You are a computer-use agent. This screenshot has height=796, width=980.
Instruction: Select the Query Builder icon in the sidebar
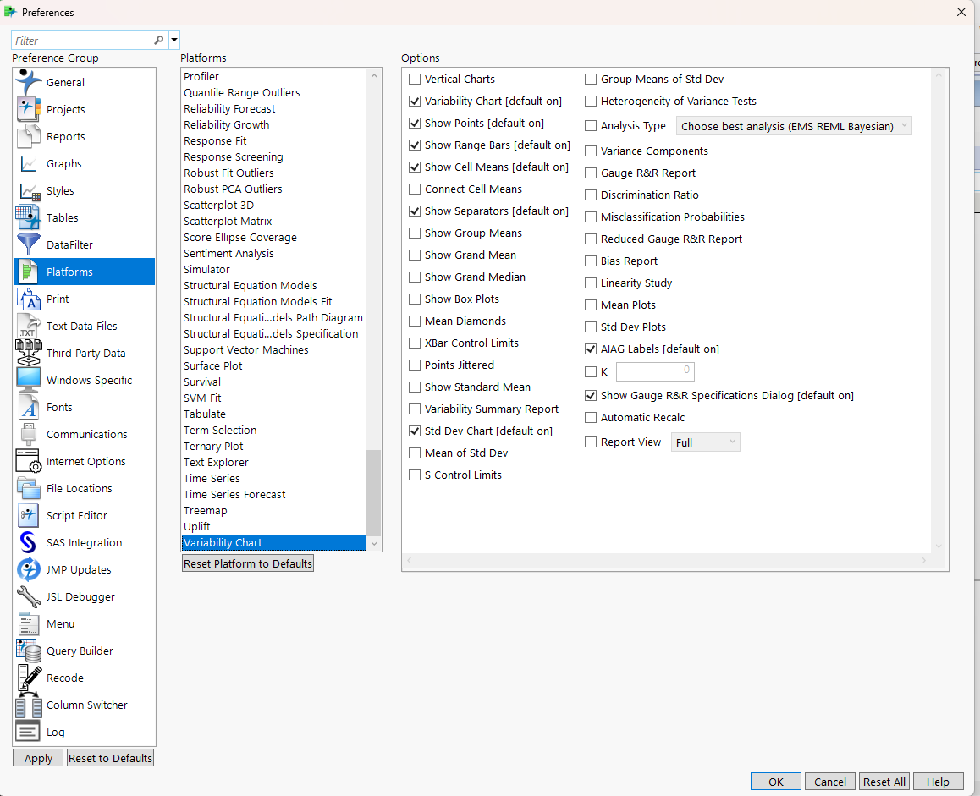pyautogui.click(x=28, y=651)
